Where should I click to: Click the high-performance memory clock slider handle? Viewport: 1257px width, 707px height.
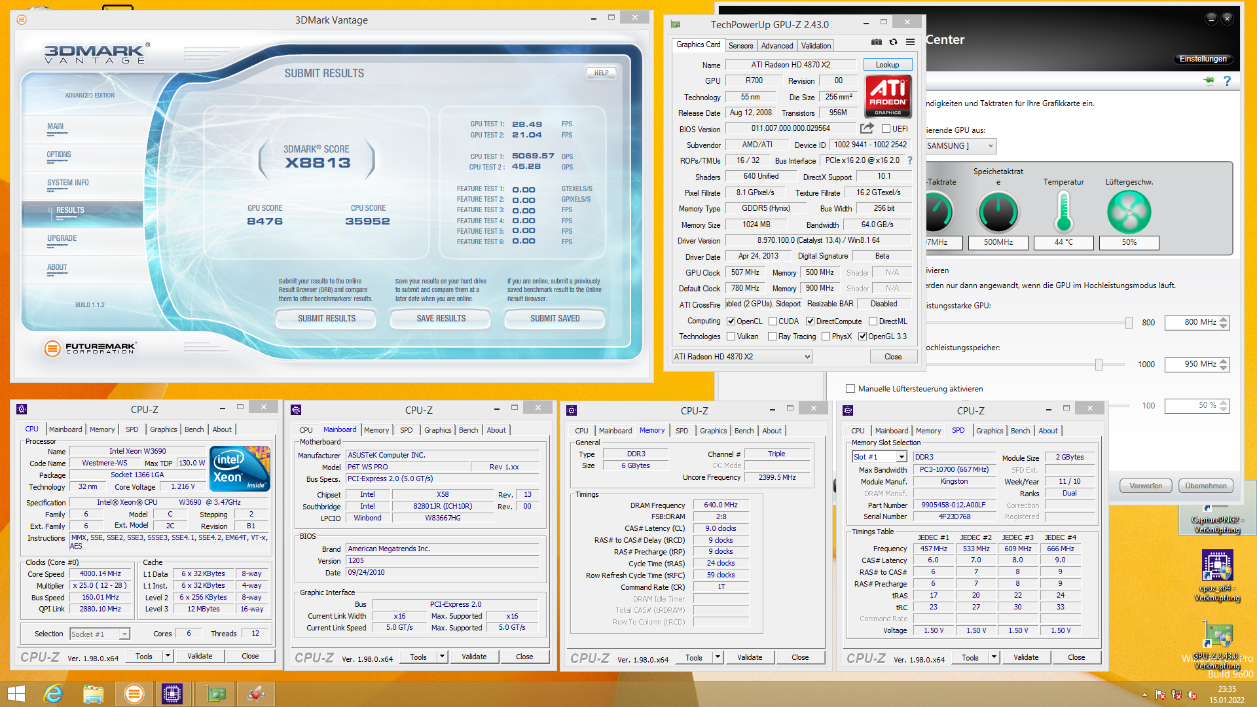point(1099,365)
